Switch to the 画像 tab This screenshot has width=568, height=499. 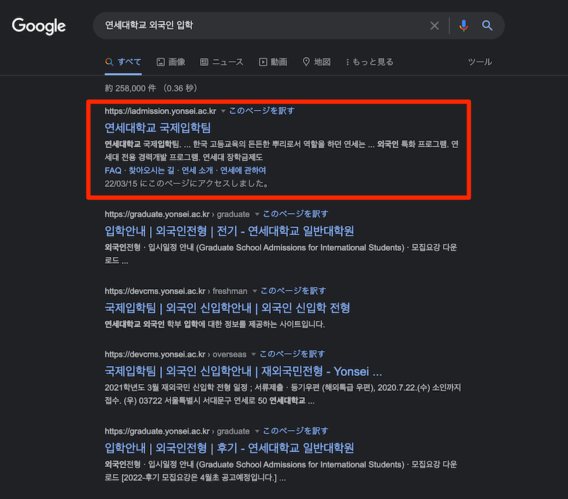[x=171, y=62]
